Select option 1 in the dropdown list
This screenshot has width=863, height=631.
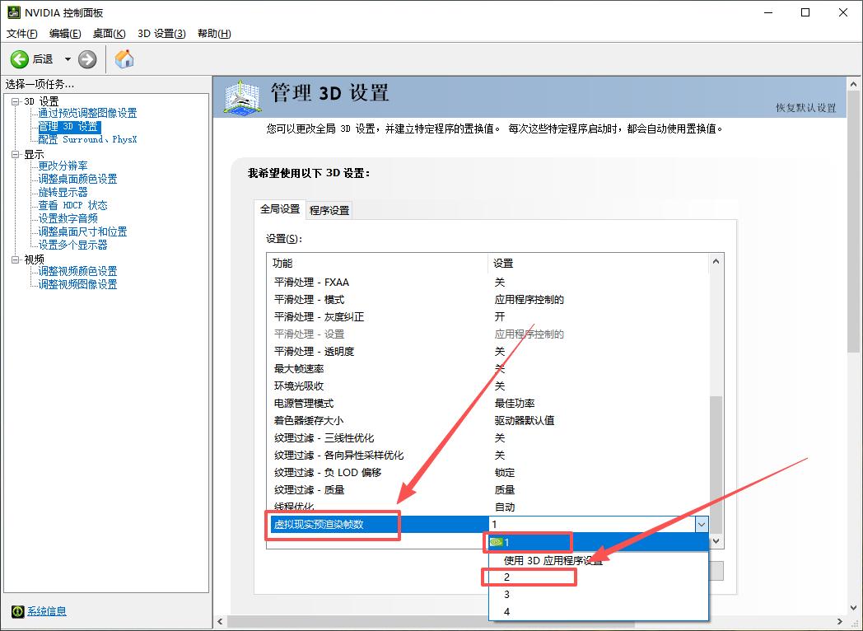(599, 542)
